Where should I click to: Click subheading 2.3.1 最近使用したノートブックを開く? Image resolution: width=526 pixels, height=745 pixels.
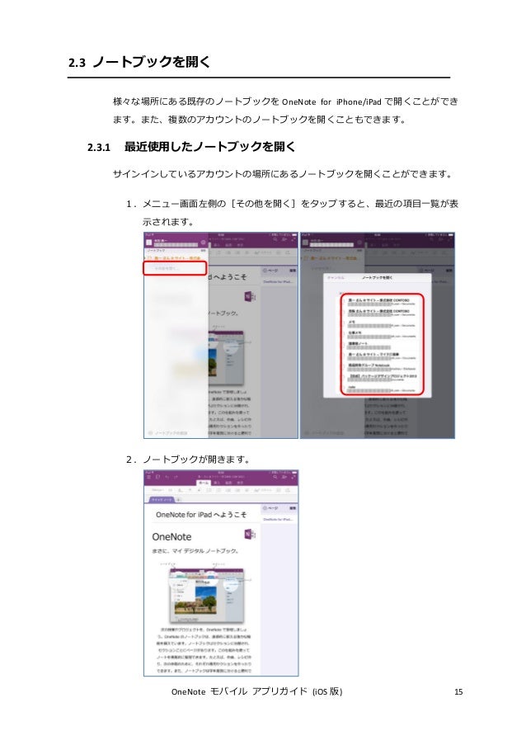coord(191,147)
